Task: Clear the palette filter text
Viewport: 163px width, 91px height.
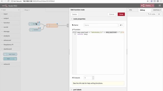Action: [x=19, y=10]
